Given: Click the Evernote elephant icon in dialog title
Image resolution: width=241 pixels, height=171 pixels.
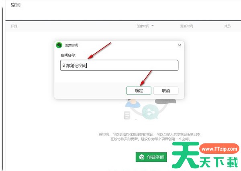Looking at the screenshot, I should [59, 45].
